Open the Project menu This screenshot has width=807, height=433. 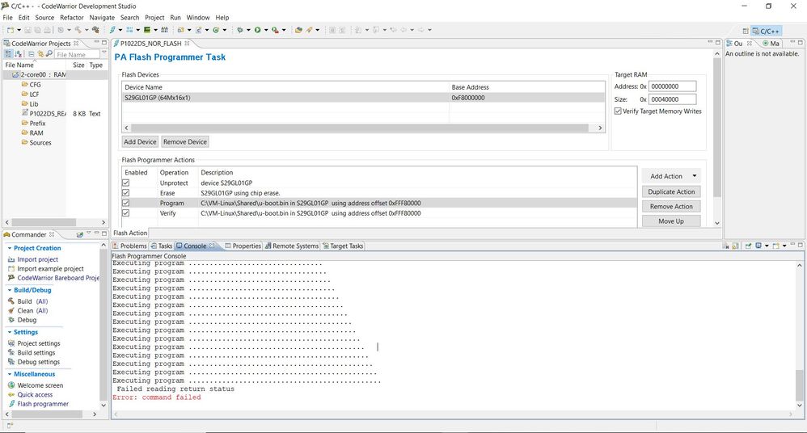pyautogui.click(x=154, y=18)
